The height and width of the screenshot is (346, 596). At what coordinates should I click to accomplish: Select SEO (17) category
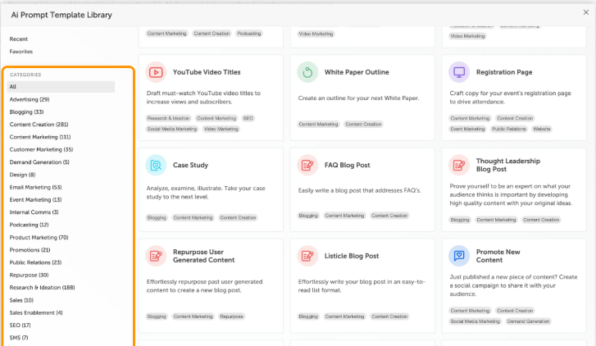20,325
